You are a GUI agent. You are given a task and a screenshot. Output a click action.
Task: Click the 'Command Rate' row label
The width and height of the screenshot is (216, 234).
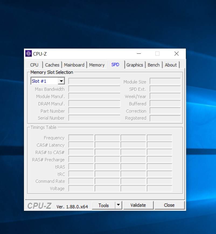click(50, 181)
